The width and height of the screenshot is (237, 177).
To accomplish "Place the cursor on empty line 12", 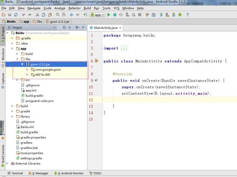I will [170, 100].
